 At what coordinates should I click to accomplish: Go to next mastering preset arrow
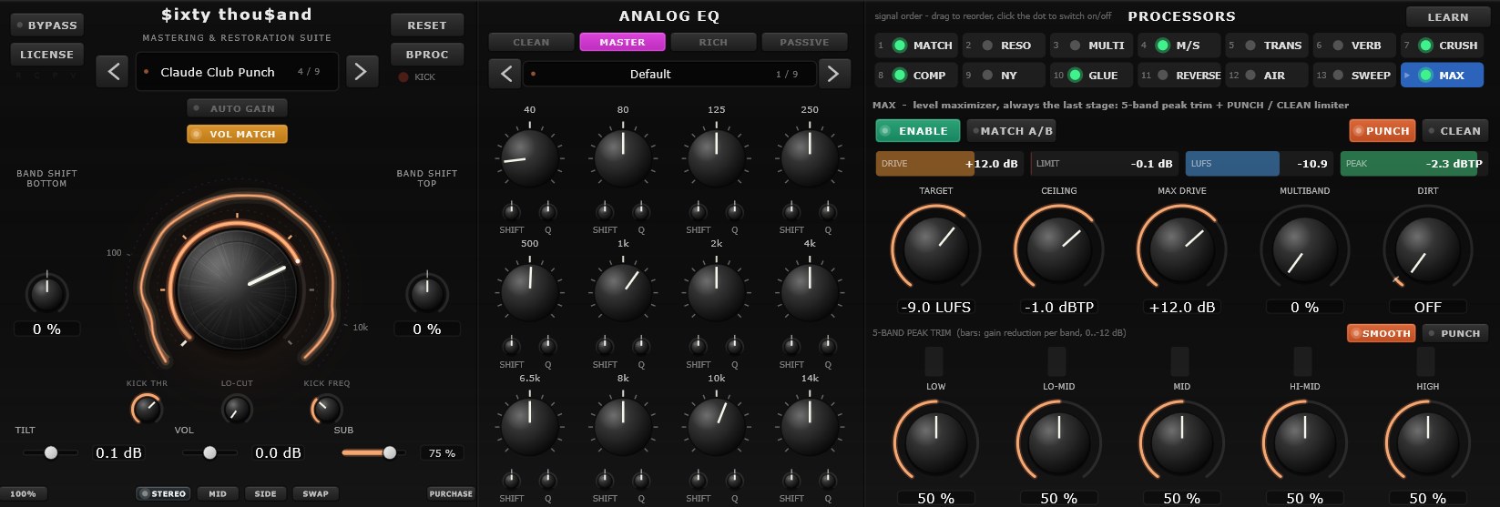tap(361, 72)
